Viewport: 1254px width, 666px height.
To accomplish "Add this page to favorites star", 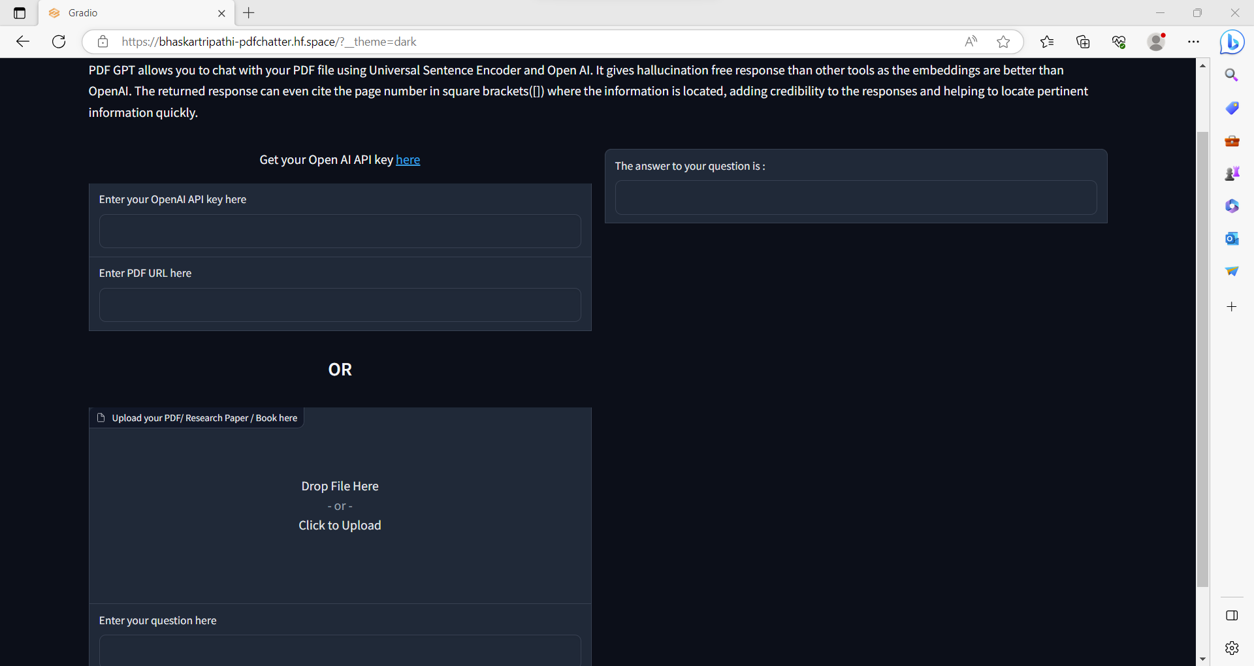I will coord(1004,42).
